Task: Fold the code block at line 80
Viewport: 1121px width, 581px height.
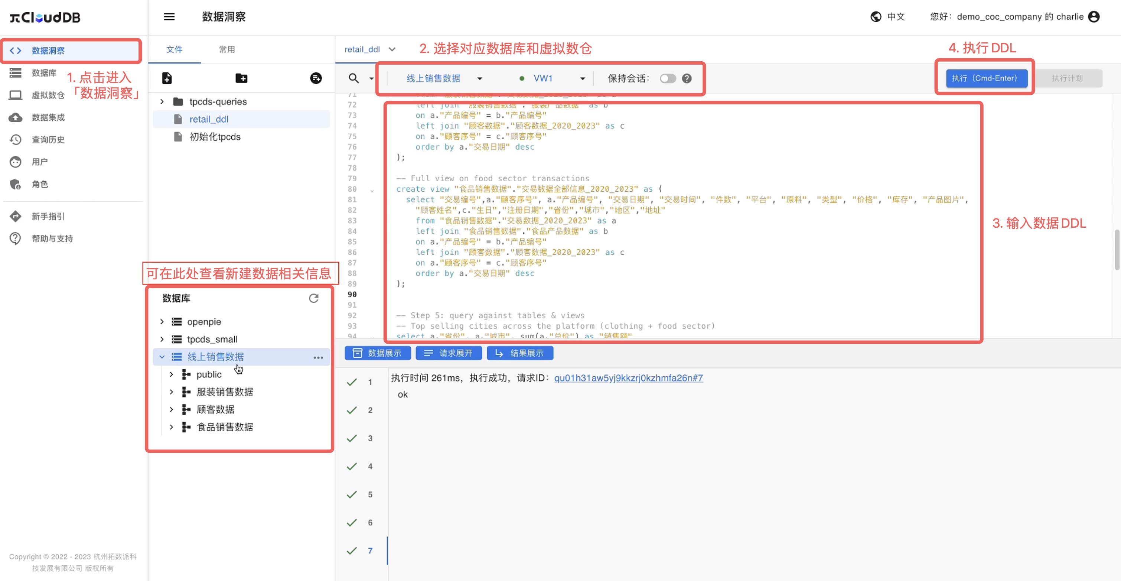Action: pyautogui.click(x=372, y=190)
